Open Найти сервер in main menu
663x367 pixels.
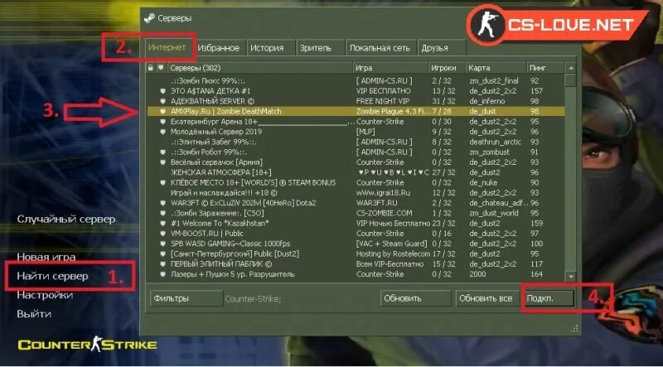pos(52,276)
